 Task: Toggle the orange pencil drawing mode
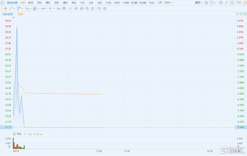(x=226, y=3)
